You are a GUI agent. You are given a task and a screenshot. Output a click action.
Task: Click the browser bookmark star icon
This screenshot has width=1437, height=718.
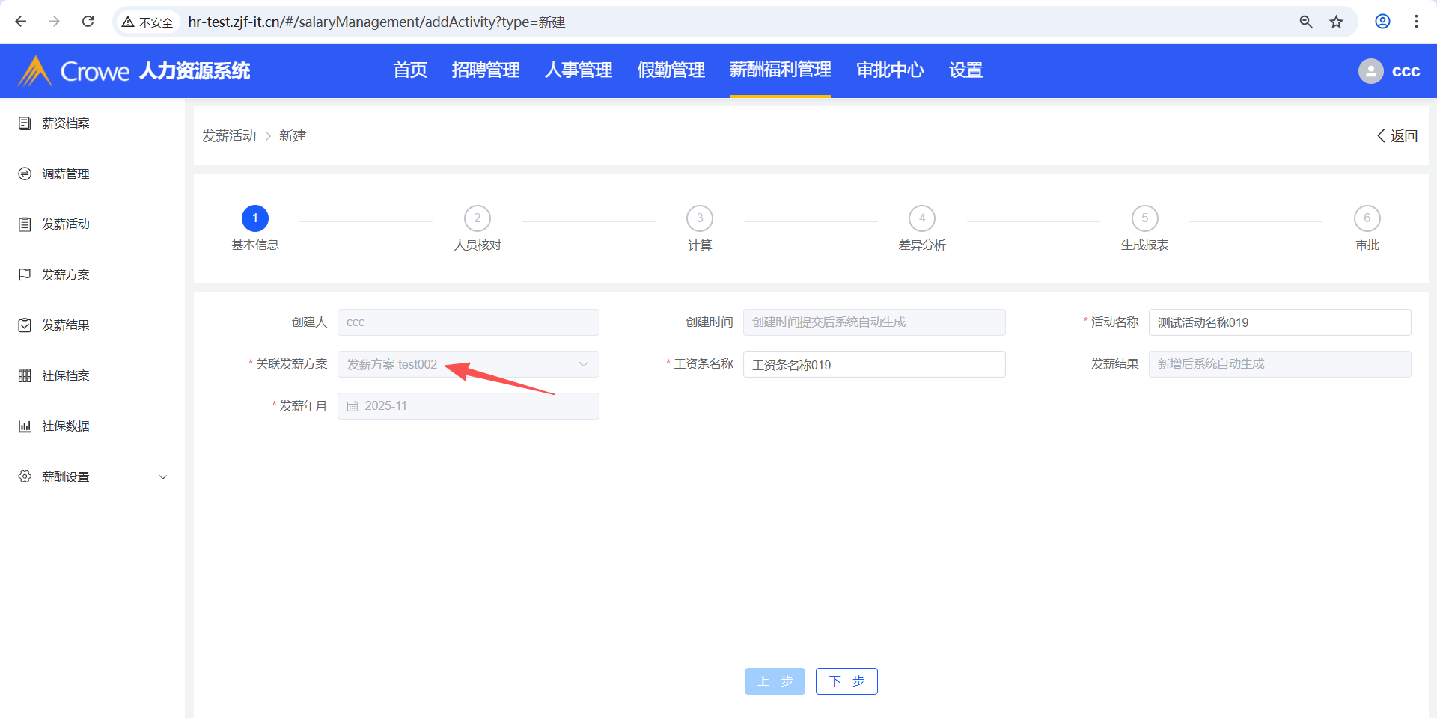[x=1336, y=22]
